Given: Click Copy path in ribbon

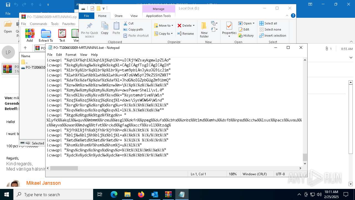Looking at the screenshot, I should pos(133,29).
